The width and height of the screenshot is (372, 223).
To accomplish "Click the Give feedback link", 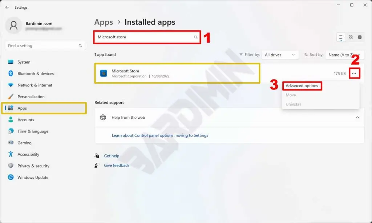I will tap(117, 165).
